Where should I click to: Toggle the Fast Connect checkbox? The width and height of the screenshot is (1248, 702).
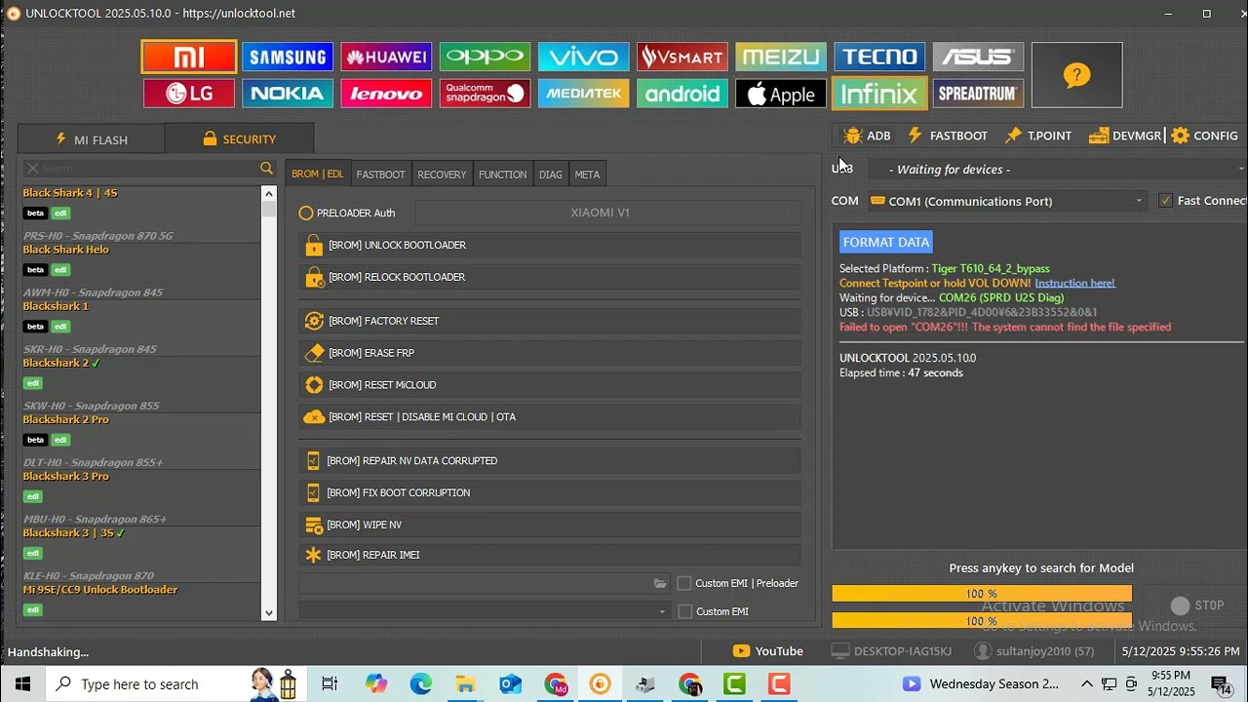(1165, 201)
